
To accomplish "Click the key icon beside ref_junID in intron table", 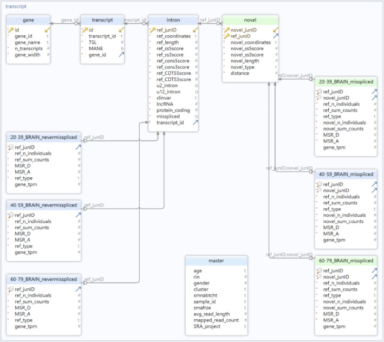I will (152, 30).
